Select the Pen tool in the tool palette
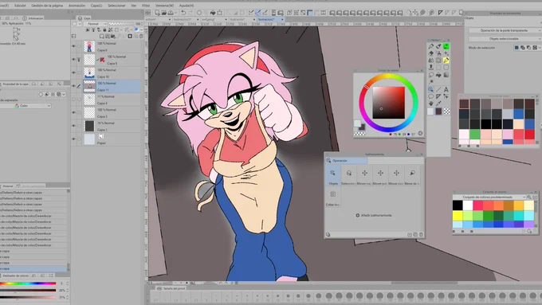542x305 pixels. point(431,46)
